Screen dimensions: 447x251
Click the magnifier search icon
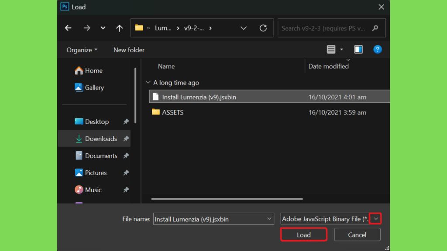(x=375, y=28)
